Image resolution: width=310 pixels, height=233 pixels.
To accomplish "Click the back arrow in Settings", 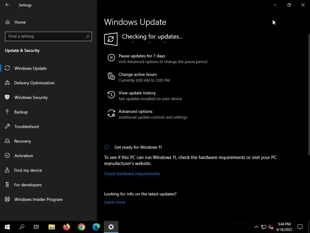I will (x=7, y=5).
